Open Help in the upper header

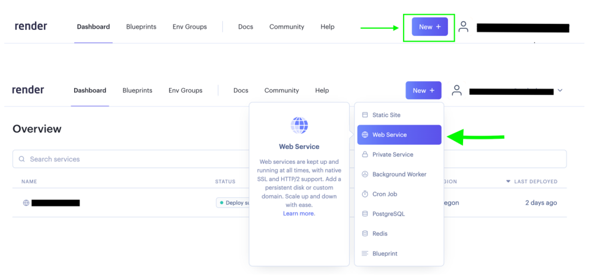328,27
